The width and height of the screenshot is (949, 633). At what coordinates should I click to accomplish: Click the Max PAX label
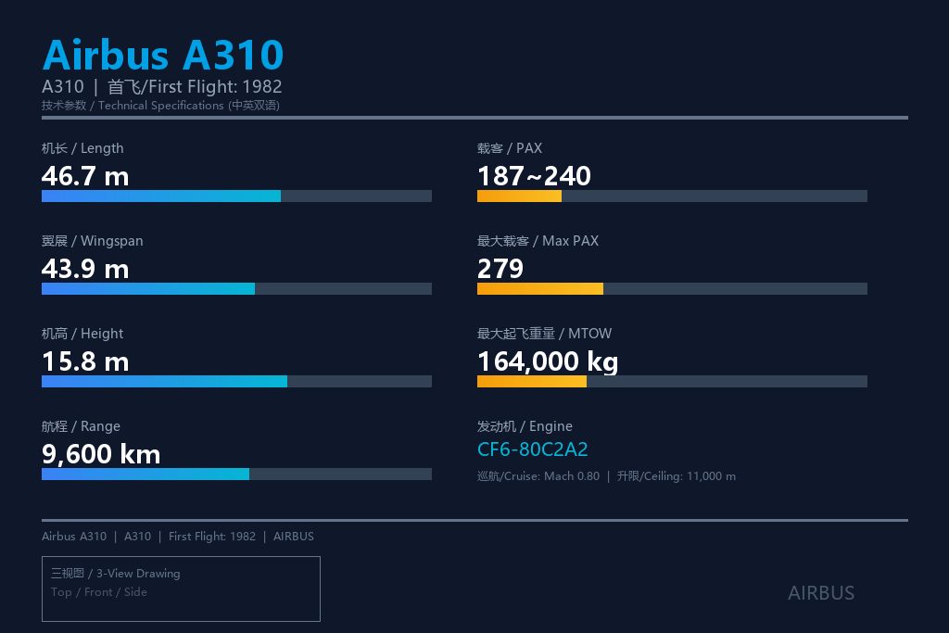click(538, 241)
